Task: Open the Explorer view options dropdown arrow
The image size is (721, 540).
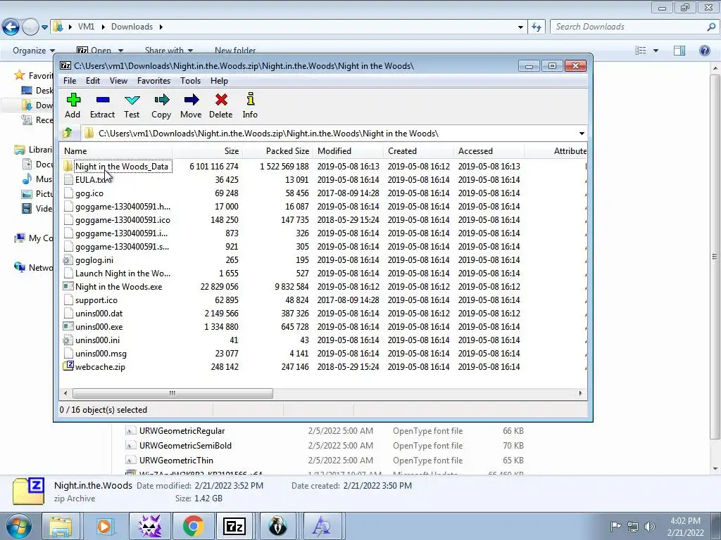Action: coord(656,51)
